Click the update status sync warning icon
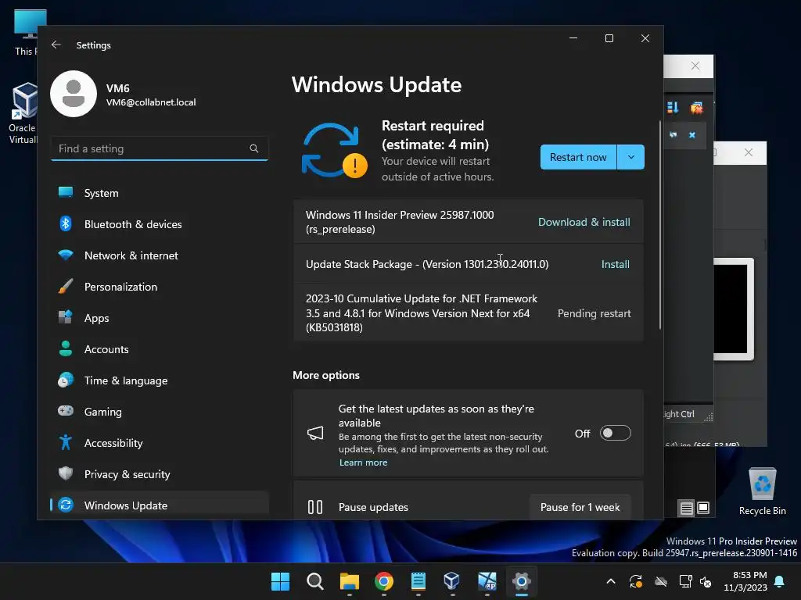Image resolution: width=801 pixels, height=600 pixels. tap(335, 151)
